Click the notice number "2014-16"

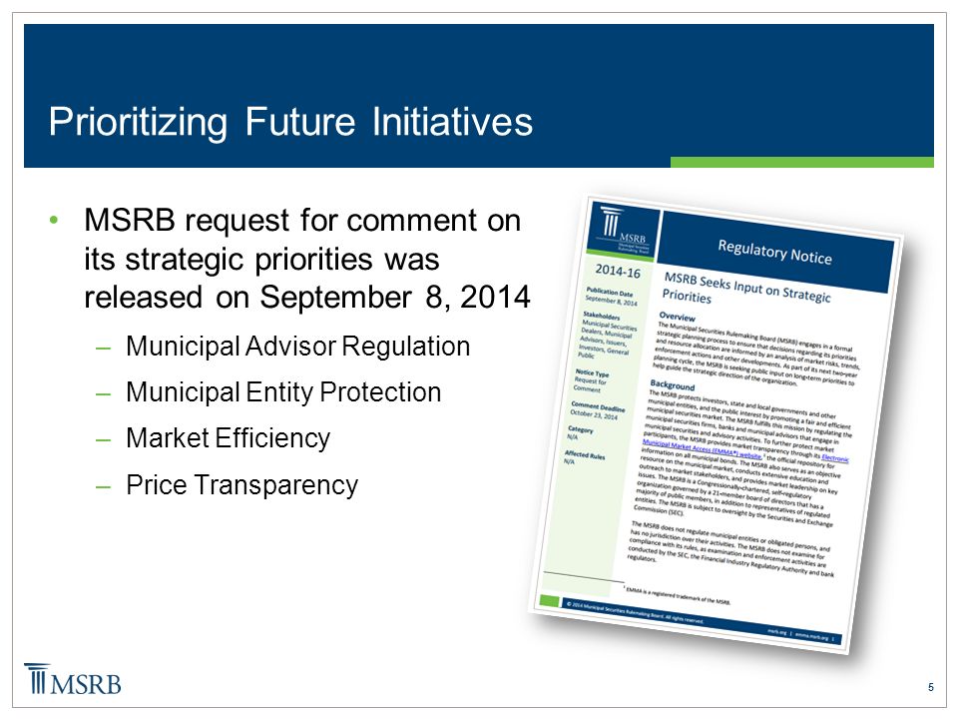click(x=618, y=271)
